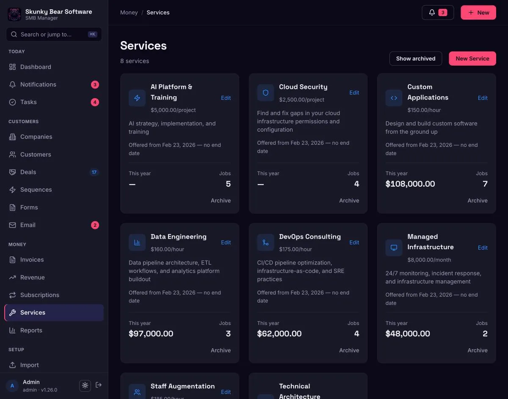Click the Import upload icon
508x399 pixels.
(x=12, y=365)
